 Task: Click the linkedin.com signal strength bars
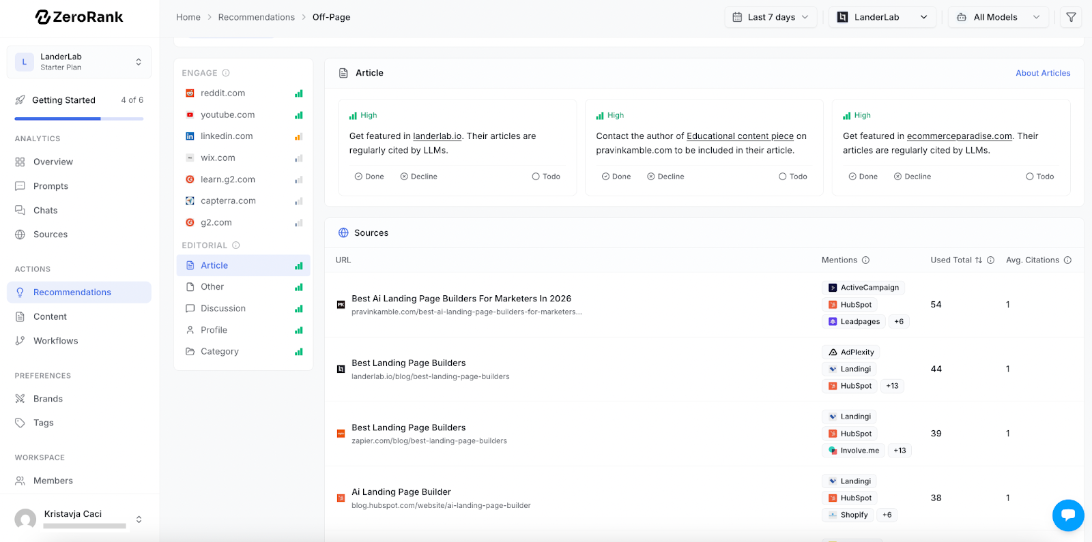tap(299, 136)
